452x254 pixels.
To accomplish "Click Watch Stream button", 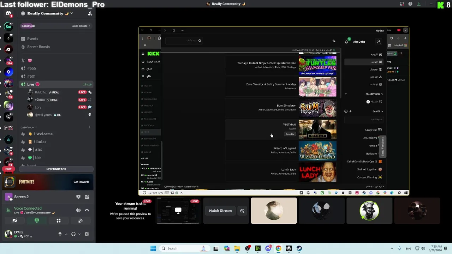I will pyautogui.click(x=220, y=211).
